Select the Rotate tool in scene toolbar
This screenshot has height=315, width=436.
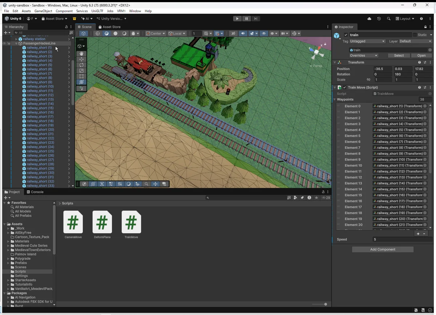tap(81, 65)
